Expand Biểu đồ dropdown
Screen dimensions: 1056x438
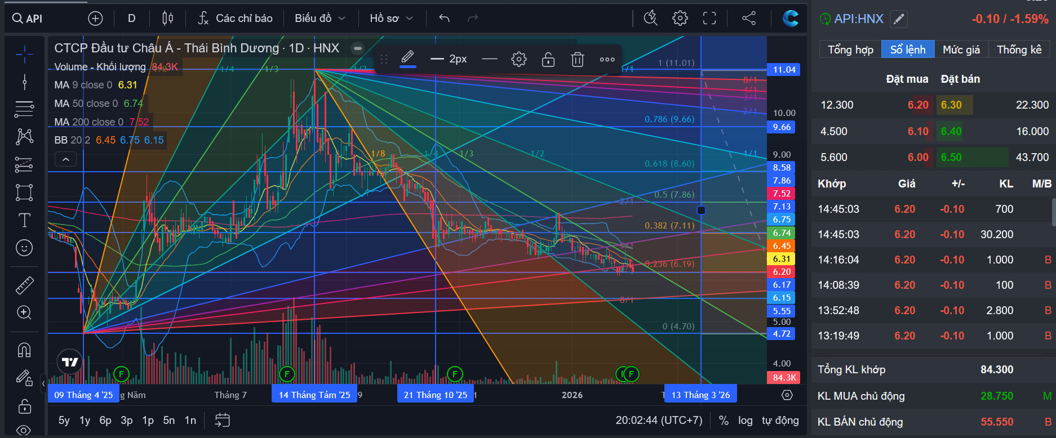320,19
